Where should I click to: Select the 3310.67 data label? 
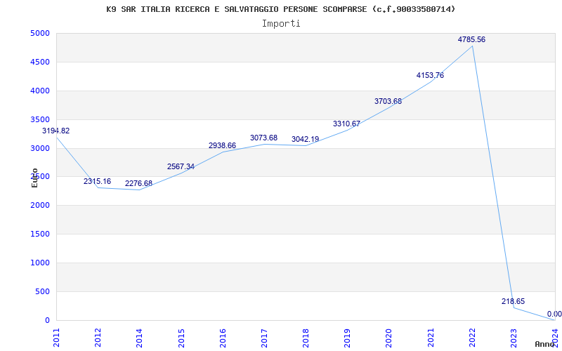click(x=346, y=124)
